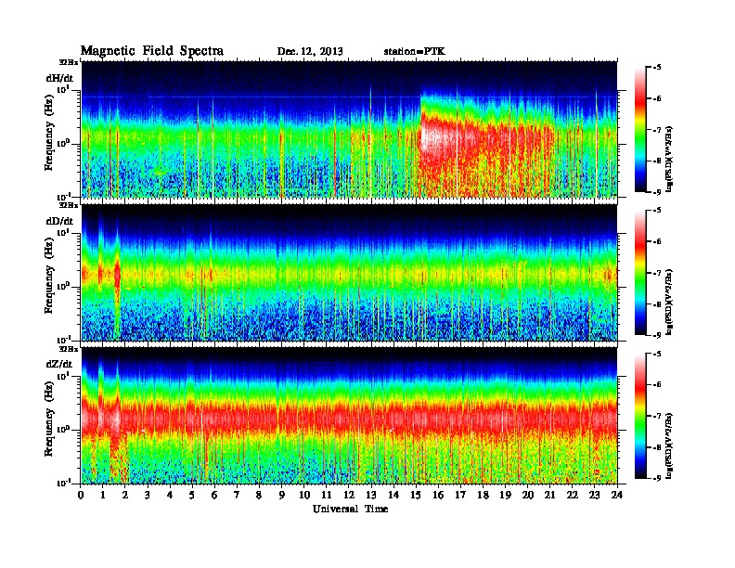Image resolution: width=735 pixels, height=568 pixels.
Task: Click the 10^0 tick of dZ/dt frequency axis
Action: pos(64,429)
